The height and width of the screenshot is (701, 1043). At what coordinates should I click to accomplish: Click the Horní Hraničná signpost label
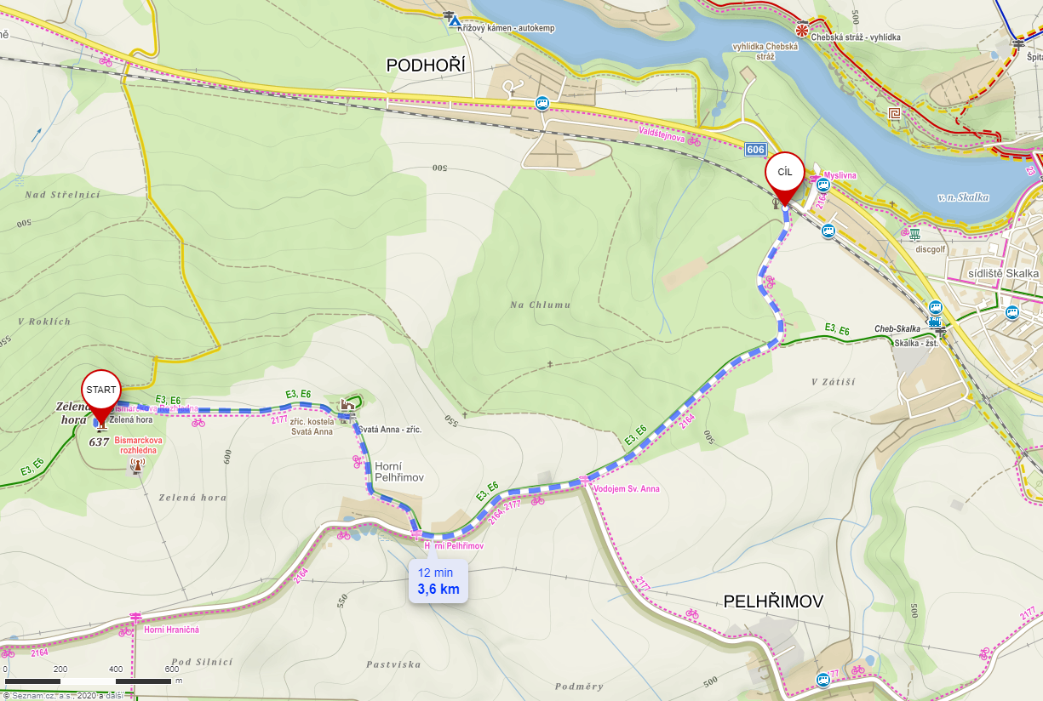(171, 630)
